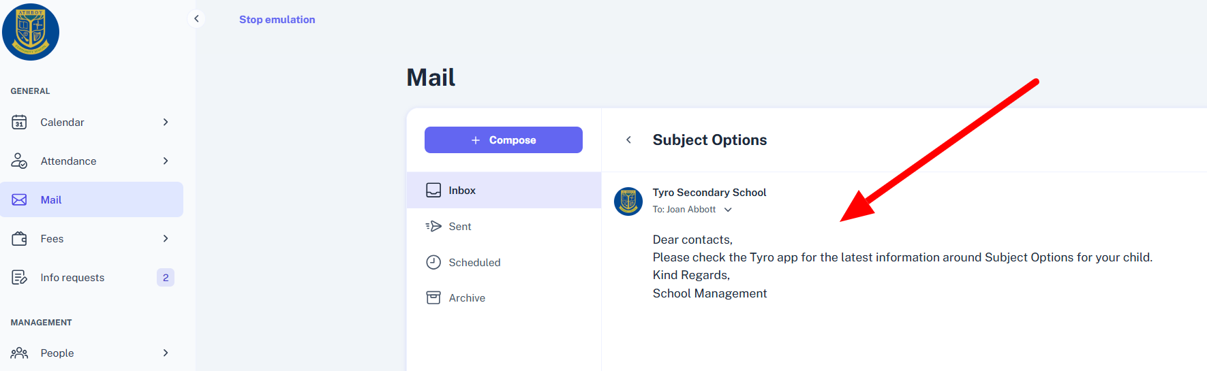The image size is (1207, 371).
Task: Expand recipient details next to Joan Abbott
Action: click(728, 210)
